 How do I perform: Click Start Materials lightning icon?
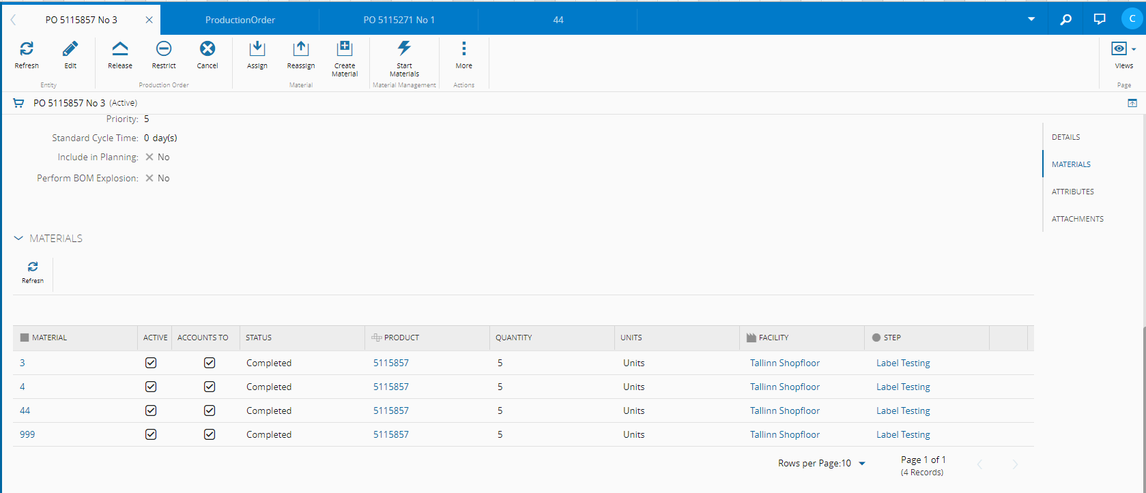[404, 49]
